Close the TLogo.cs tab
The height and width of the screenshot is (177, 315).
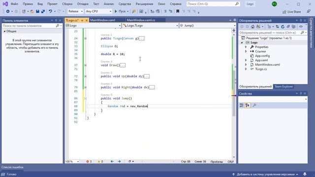click(x=87, y=21)
